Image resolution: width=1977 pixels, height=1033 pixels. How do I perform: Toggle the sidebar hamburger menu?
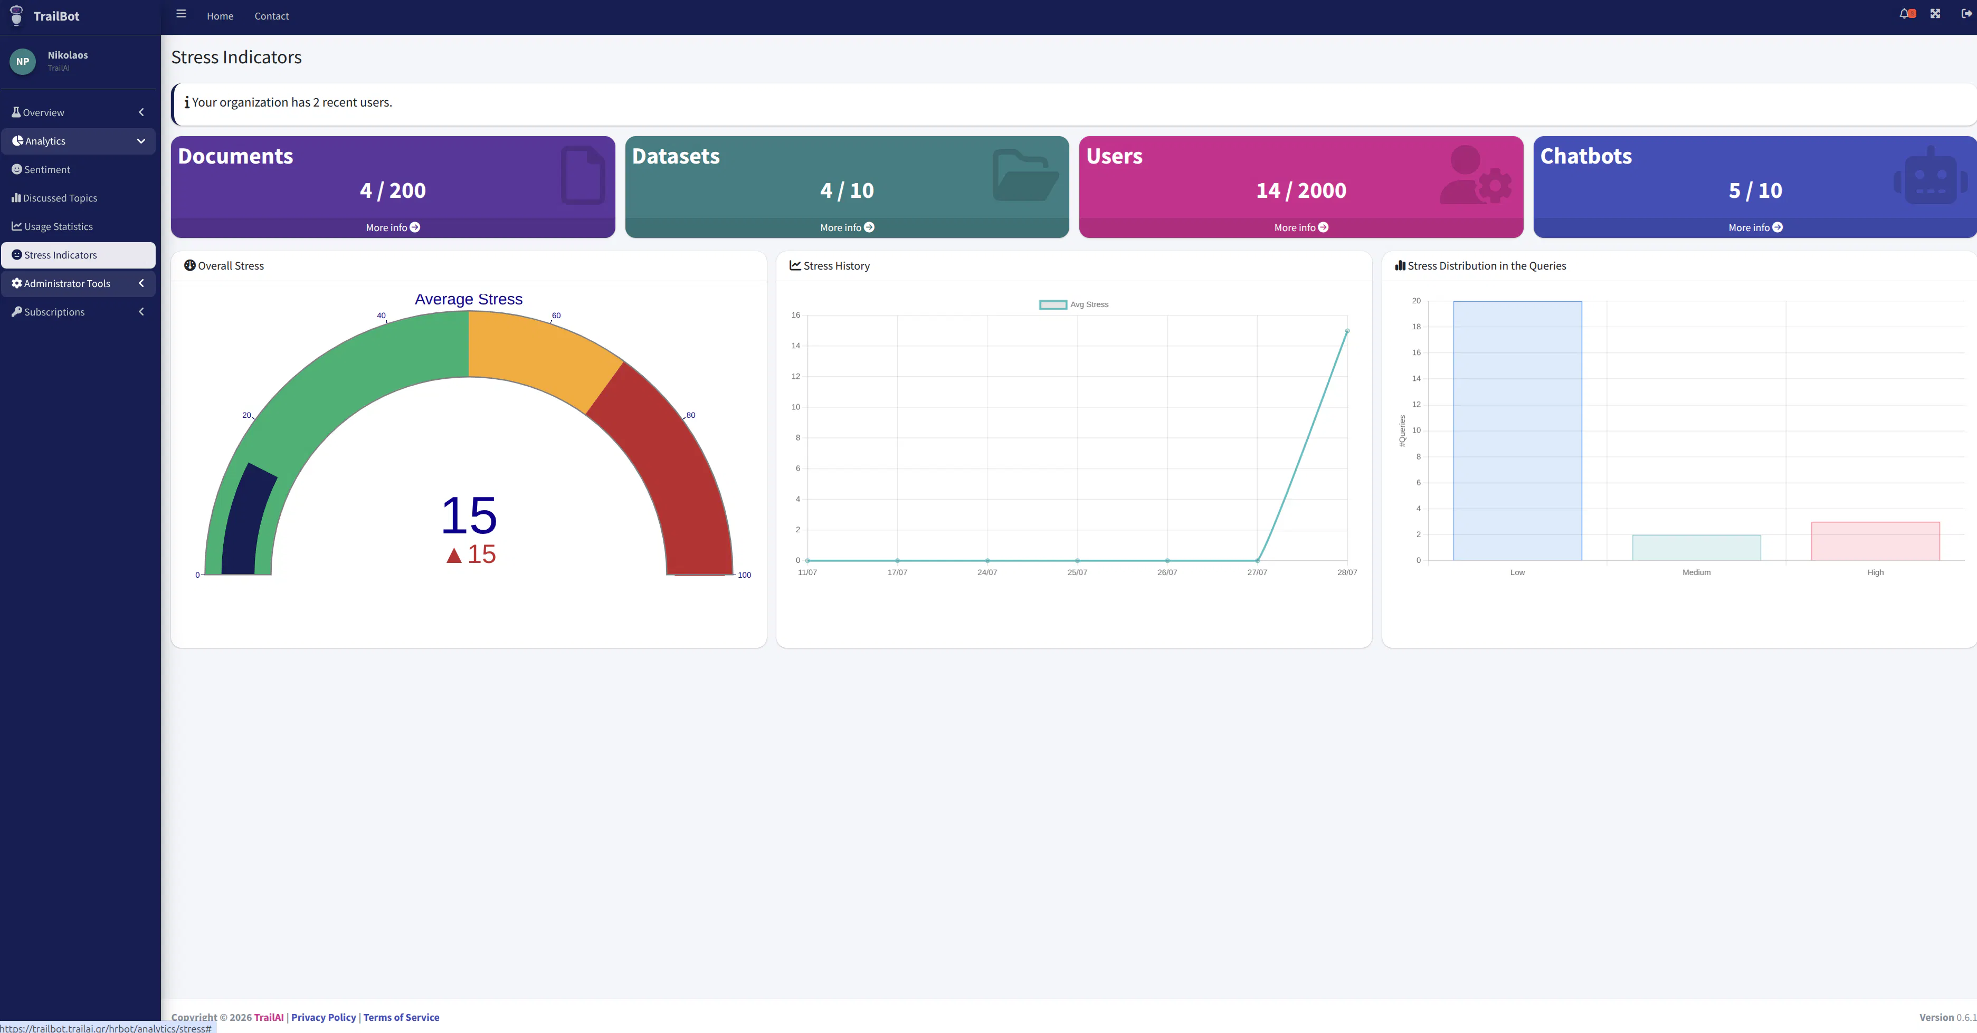coord(181,14)
